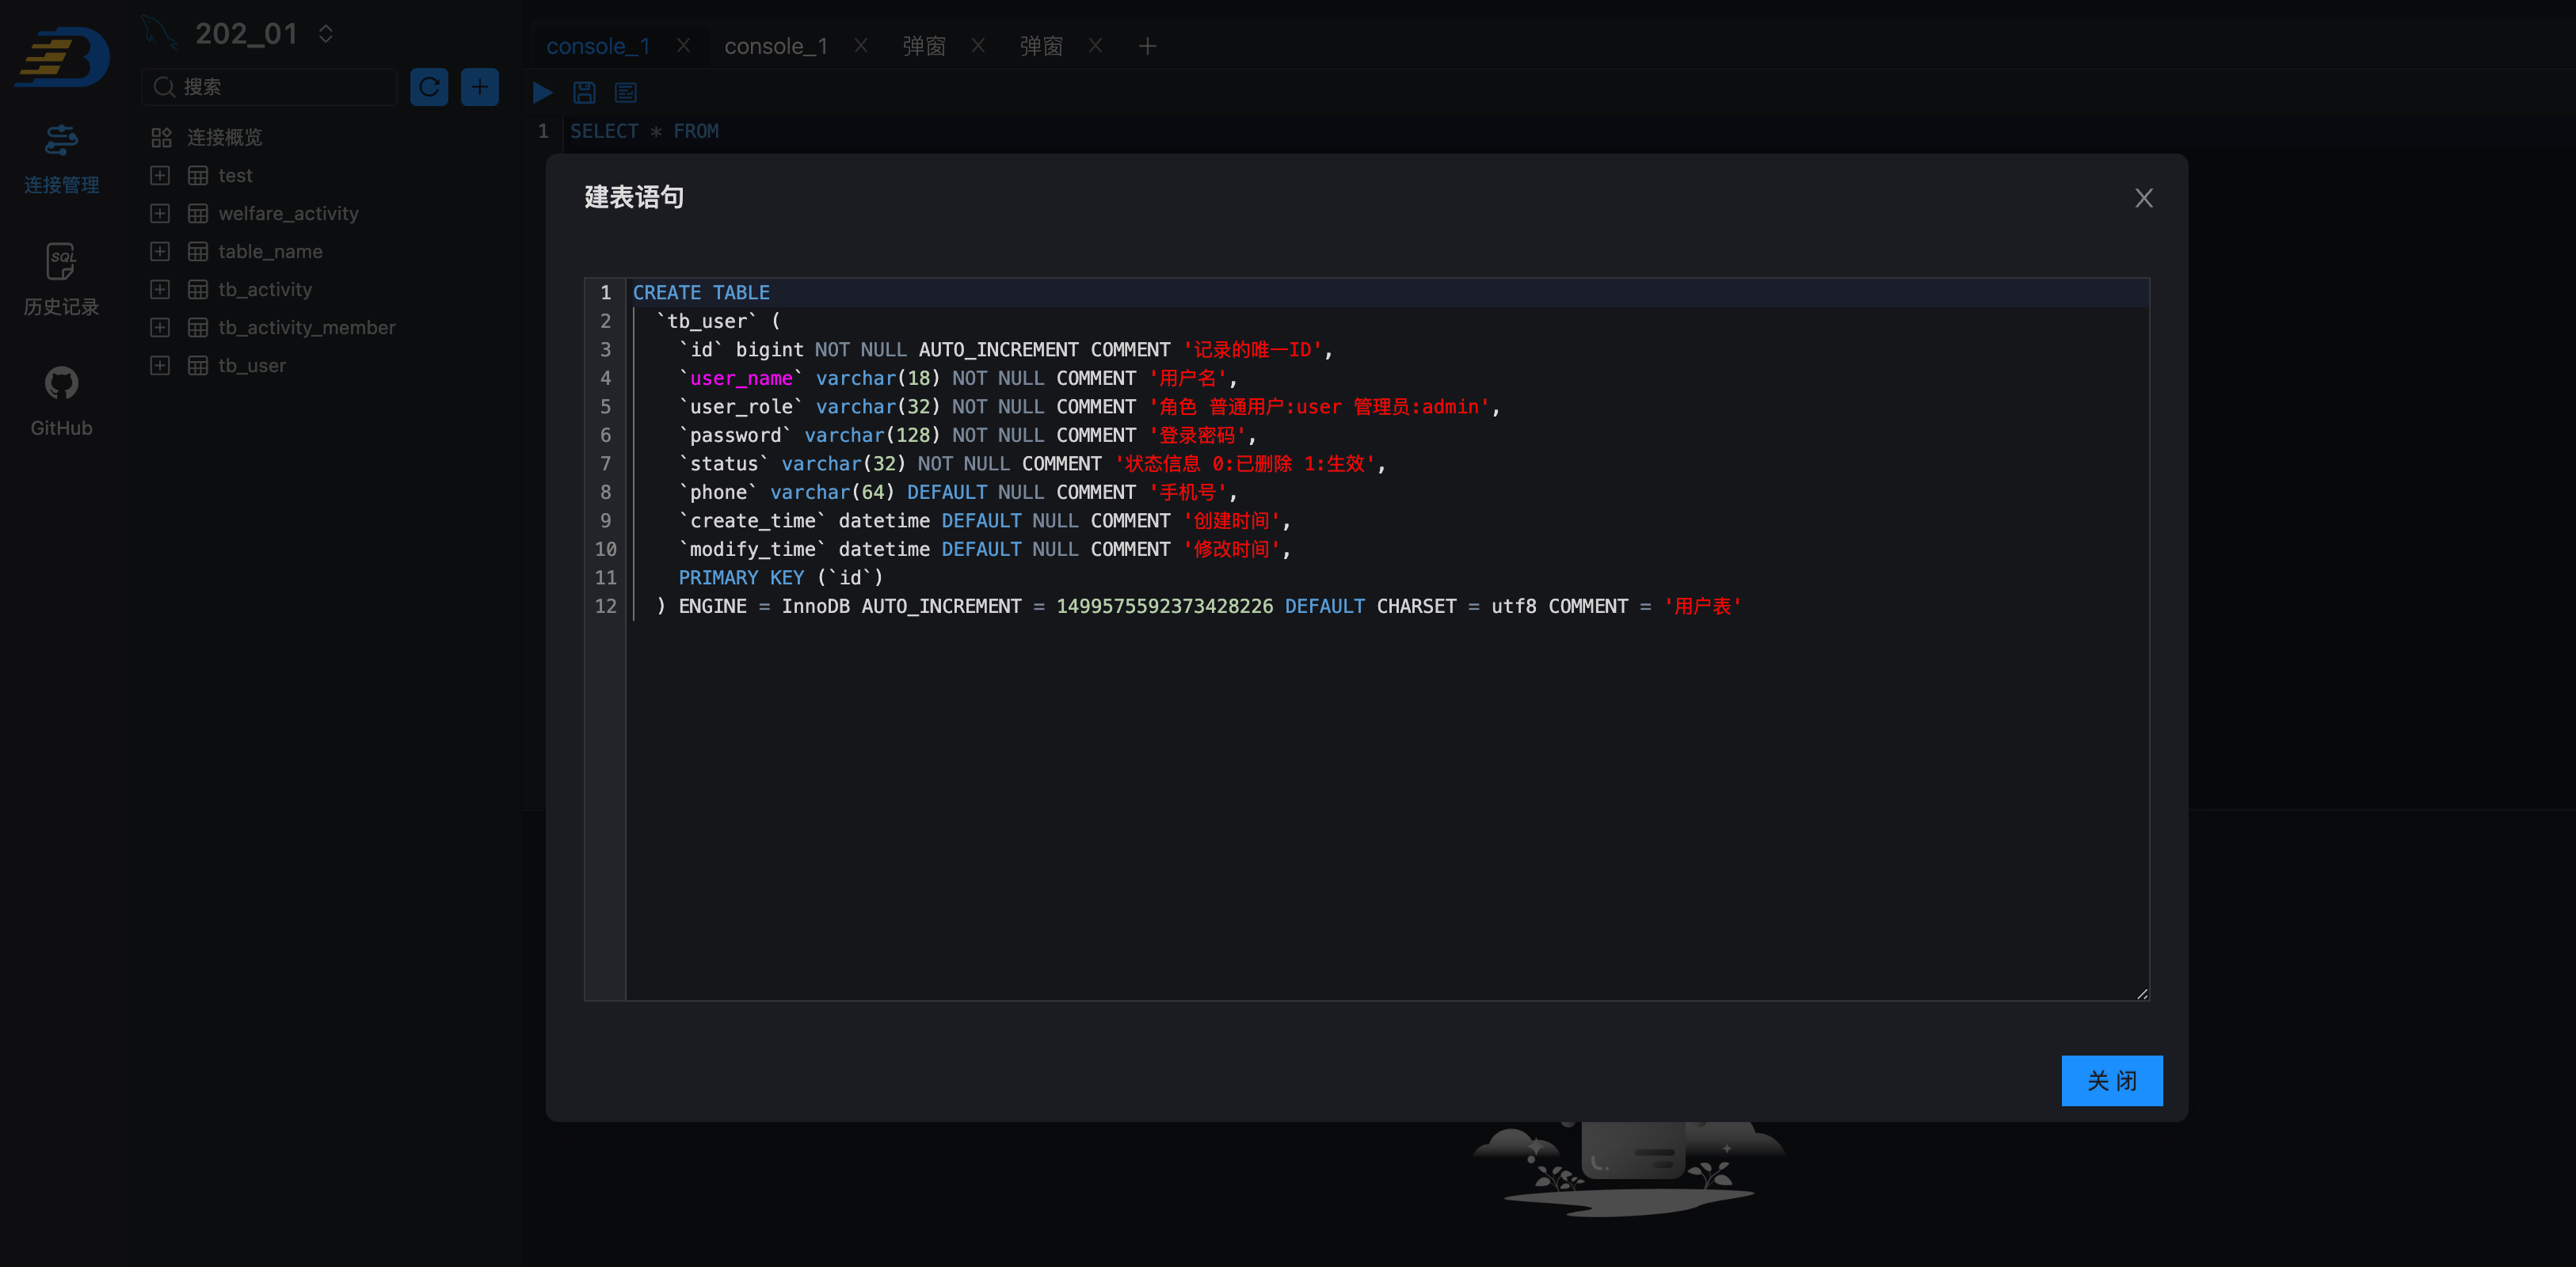Click the run SQL play icon
2576x1267 pixels.
(542, 93)
